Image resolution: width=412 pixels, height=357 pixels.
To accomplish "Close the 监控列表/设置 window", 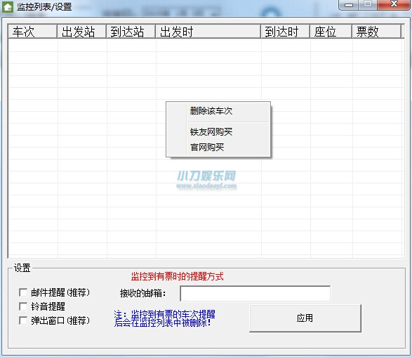I will tap(394, 4).
